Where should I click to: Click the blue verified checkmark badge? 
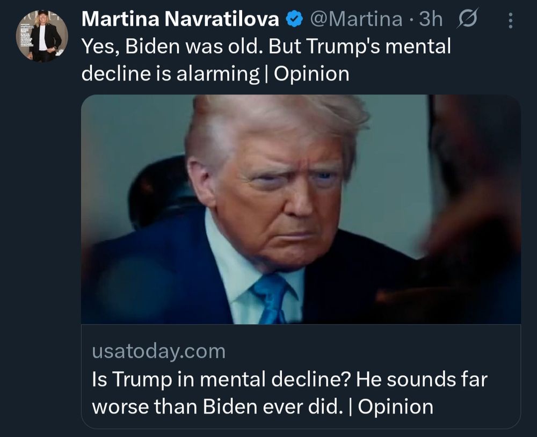(x=292, y=20)
